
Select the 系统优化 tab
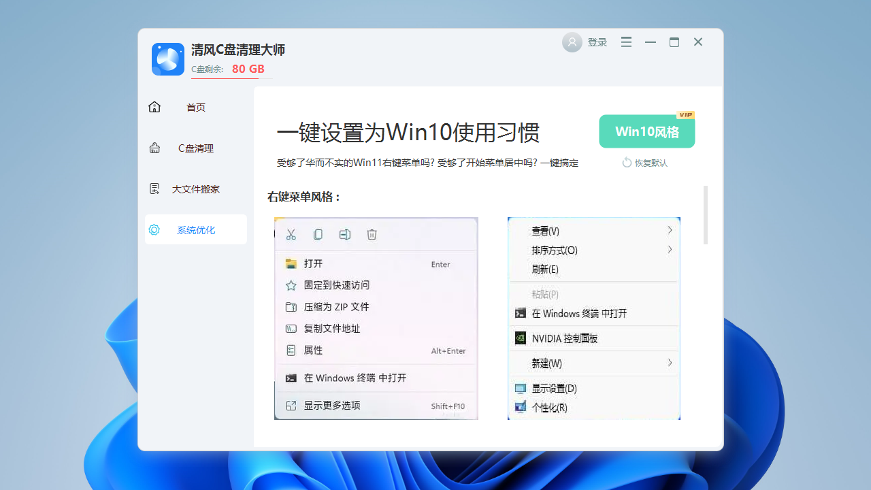196,229
